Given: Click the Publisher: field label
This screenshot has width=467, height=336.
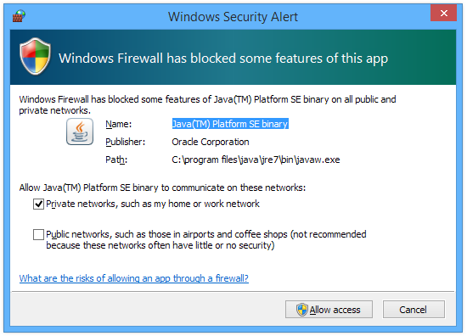Looking at the screenshot, I should (126, 142).
